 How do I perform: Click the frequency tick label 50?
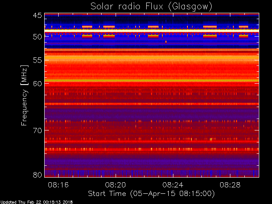pyautogui.click(x=37, y=37)
